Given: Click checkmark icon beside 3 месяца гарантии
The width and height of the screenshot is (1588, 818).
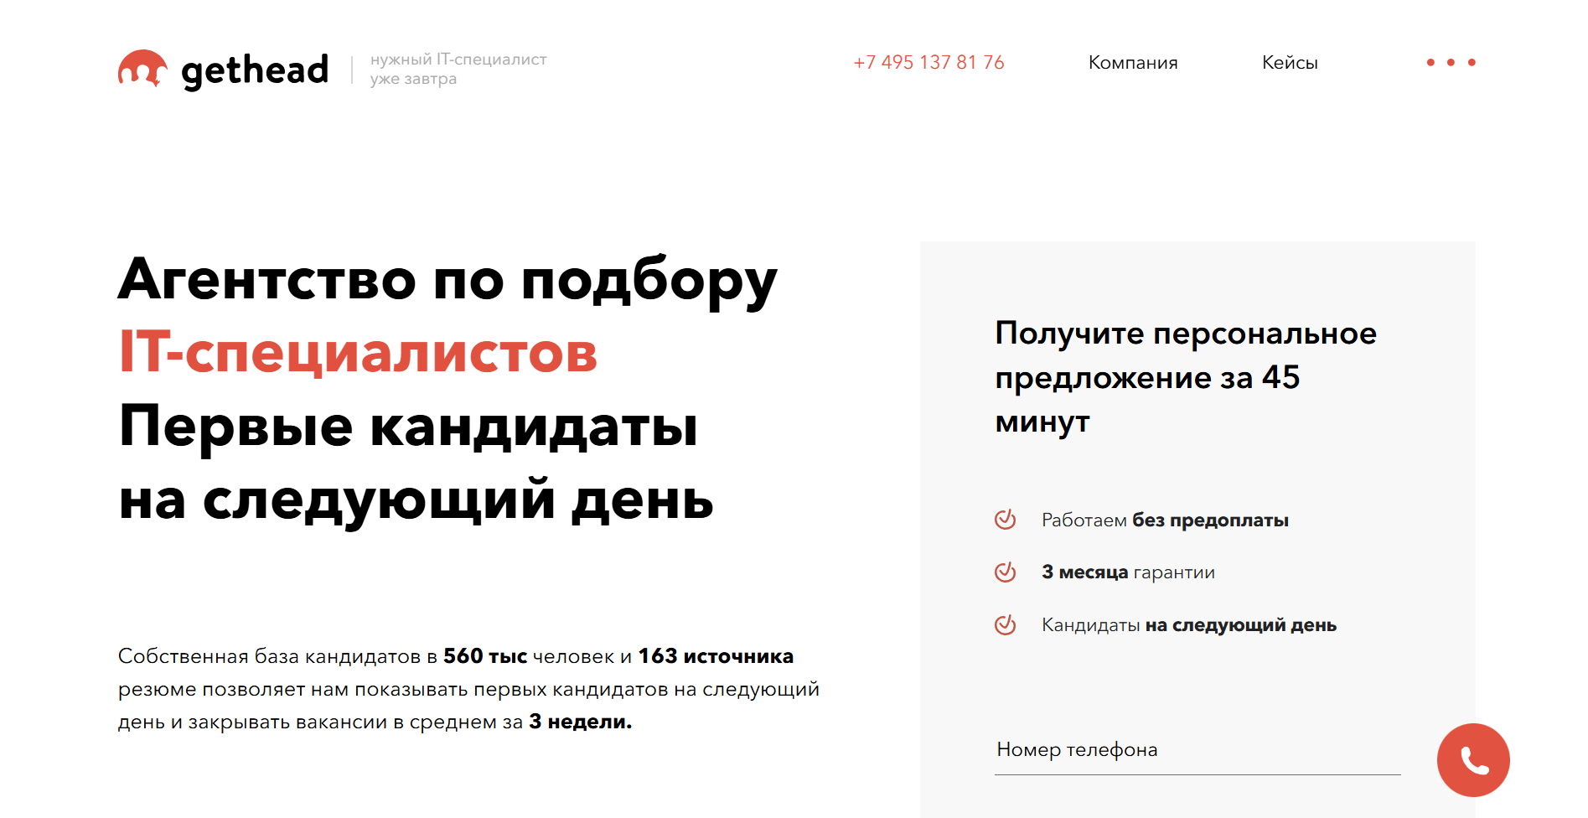Looking at the screenshot, I should pyautogui.click(x=1005, y=572).
